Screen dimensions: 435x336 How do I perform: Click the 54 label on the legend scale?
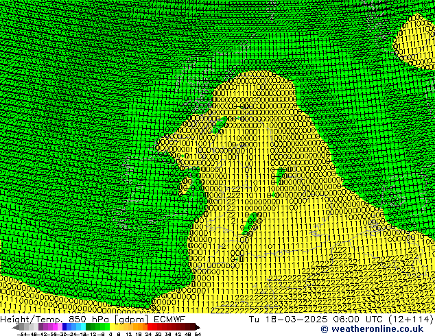click(198, 335)
